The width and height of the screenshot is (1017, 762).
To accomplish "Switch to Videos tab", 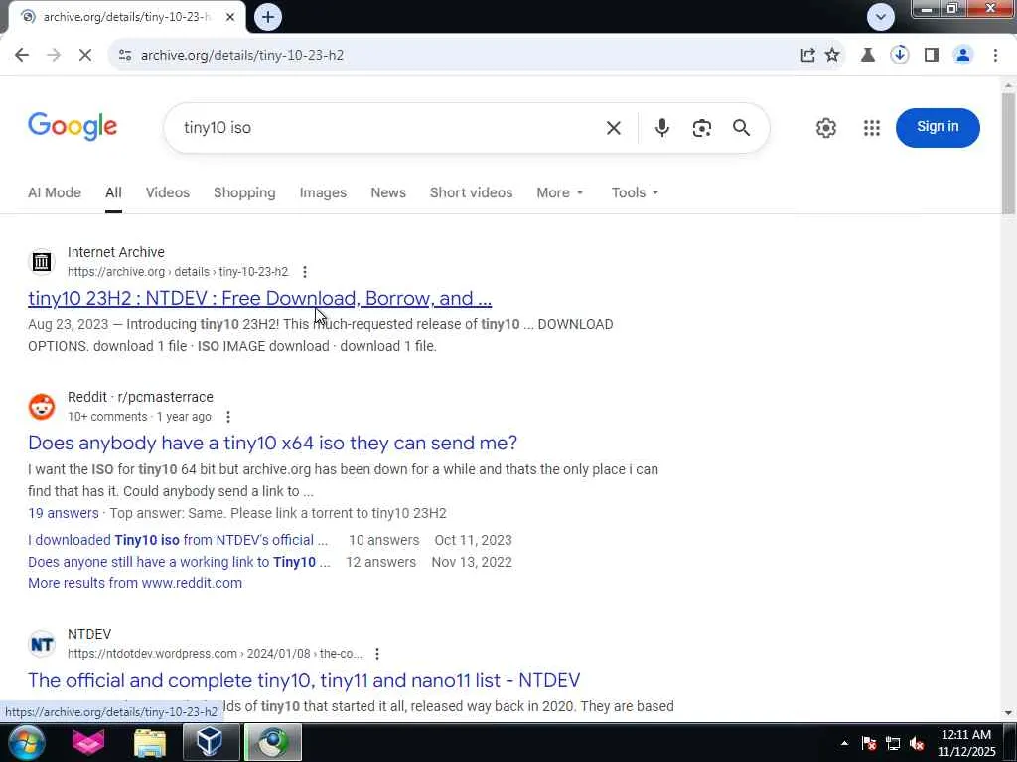I will pos(167,192).
